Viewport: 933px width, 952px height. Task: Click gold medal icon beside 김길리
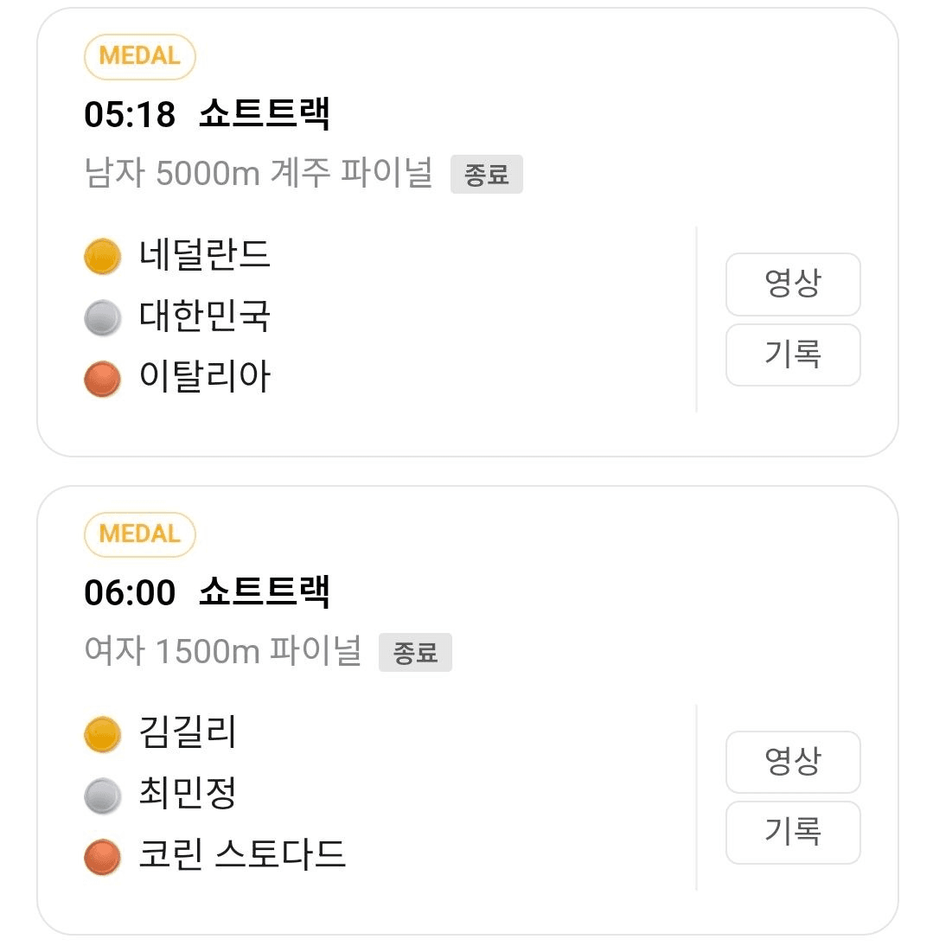102,735
